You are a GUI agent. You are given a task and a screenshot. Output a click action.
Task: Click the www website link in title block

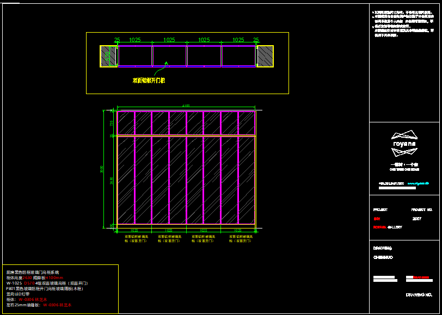(419, 183)
